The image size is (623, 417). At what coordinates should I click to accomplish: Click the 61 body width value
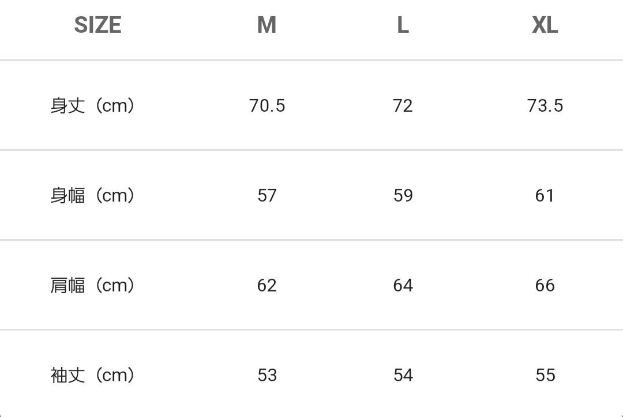(545, 196)
